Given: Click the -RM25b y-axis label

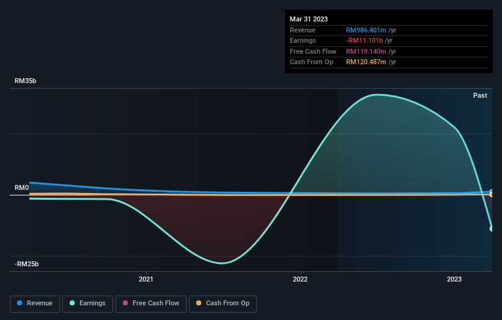Looking at the screenshot, I should (26, 264).
